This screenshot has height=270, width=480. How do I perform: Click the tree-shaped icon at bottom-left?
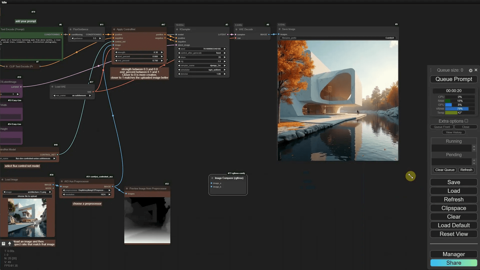tap(9, 243)
